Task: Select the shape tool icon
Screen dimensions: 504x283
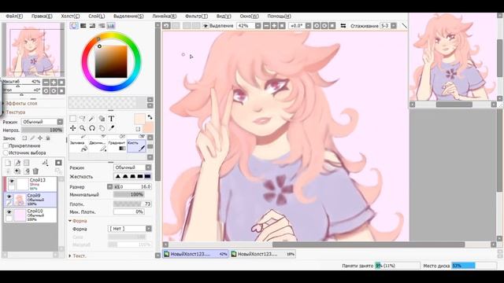Action: (x=102, y=119)
